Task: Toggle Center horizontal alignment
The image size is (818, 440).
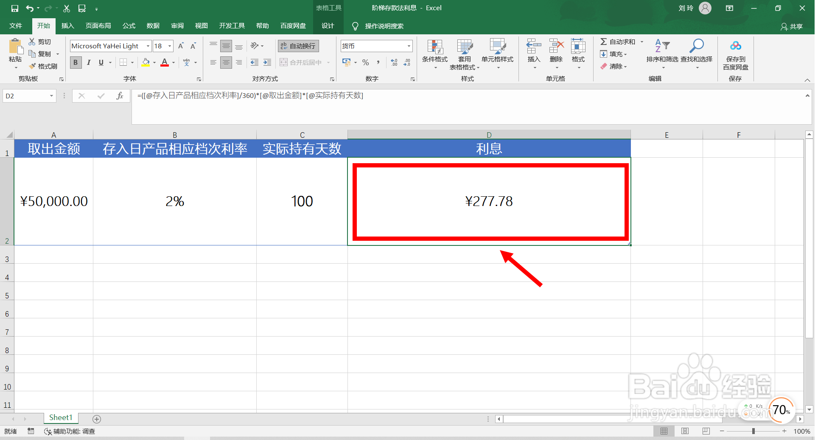Action: (x=226, y=62)
